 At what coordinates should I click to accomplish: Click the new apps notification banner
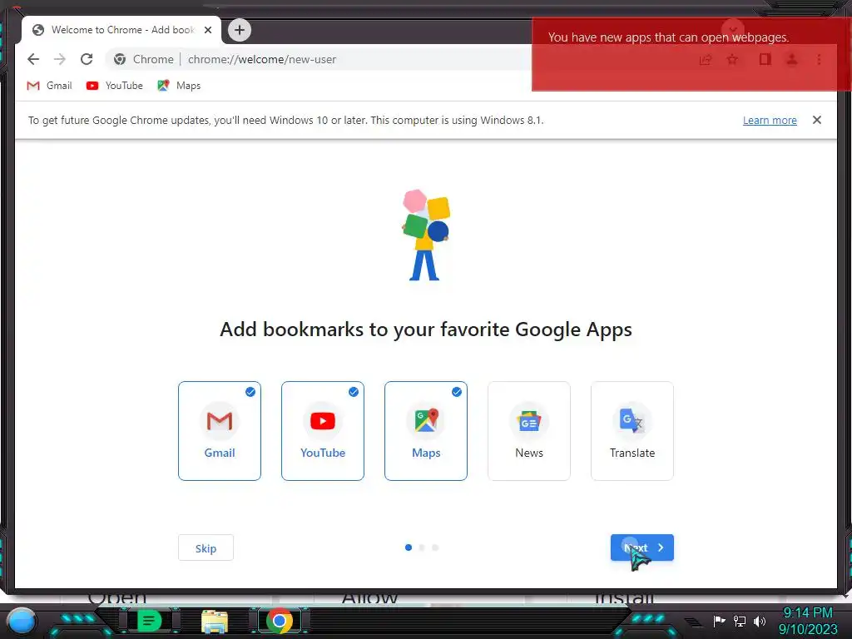[x=691, y=54]
